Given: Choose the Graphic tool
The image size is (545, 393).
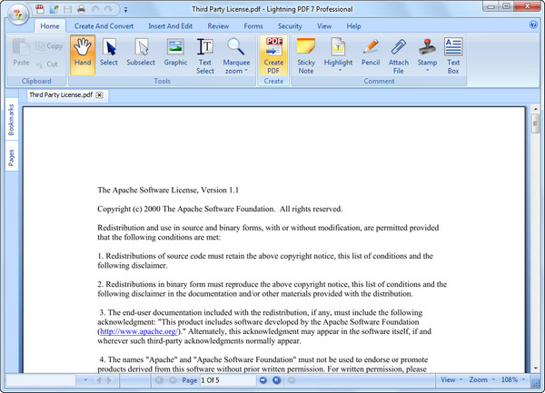Looking at the screenshot, I should click(175, 54).
